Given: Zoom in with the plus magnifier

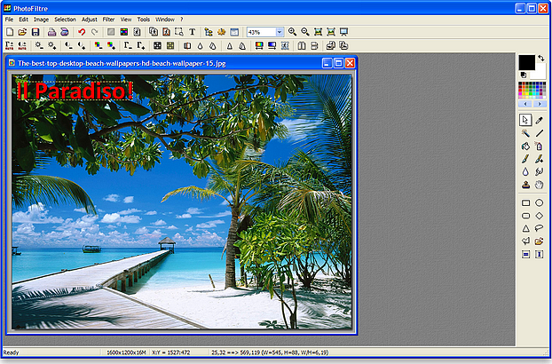Looking at the screenshot, I should click(292, 32).
